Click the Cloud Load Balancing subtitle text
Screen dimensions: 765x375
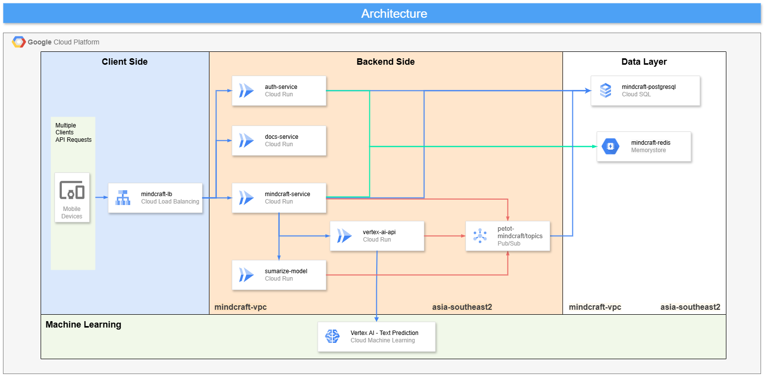170,202
